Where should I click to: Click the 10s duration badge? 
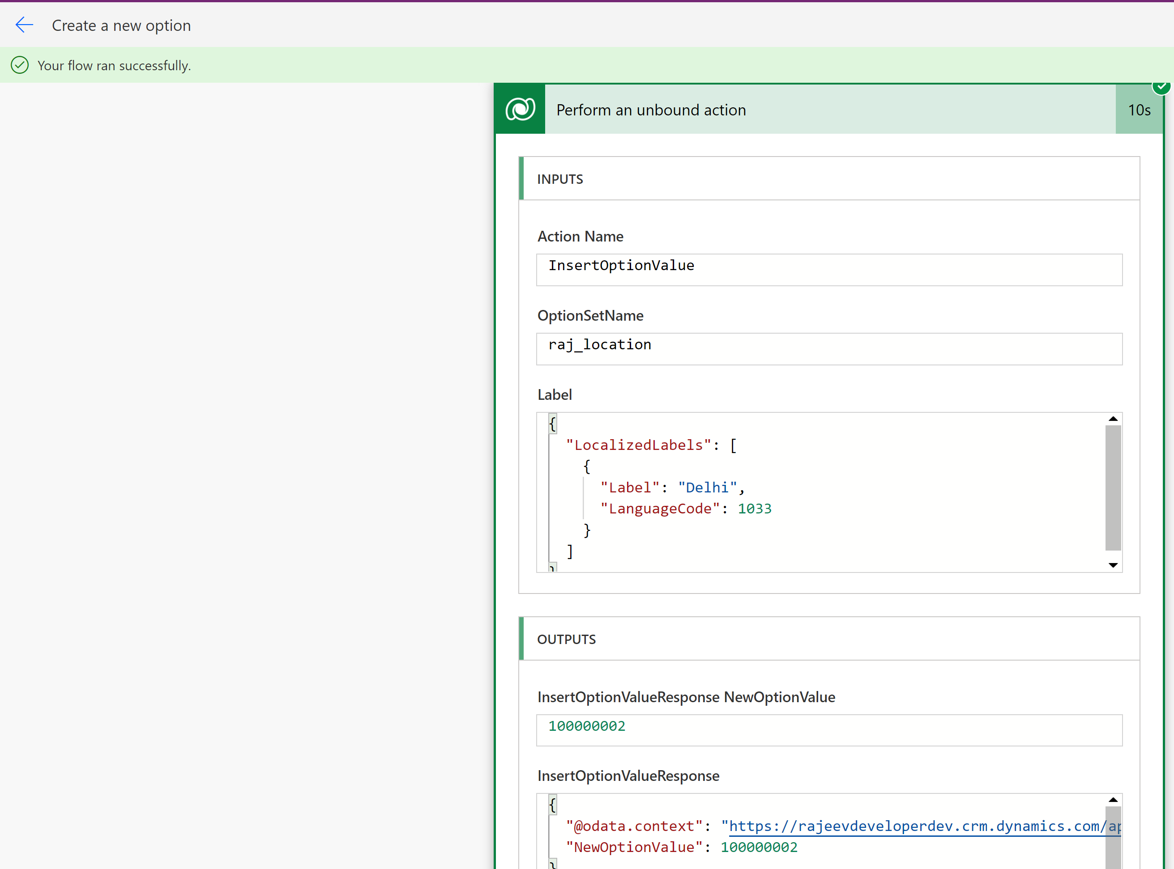[x=1139, y=110]
